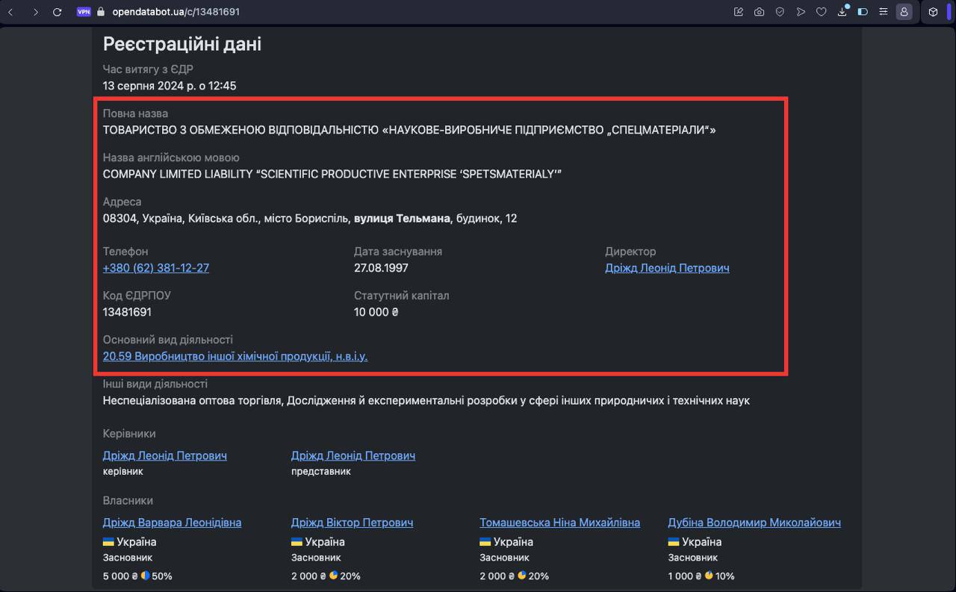The image size is (956, 592).
Task: Click the send paper-plane icon
Action: pyautogui.click(x=801, y=12)
